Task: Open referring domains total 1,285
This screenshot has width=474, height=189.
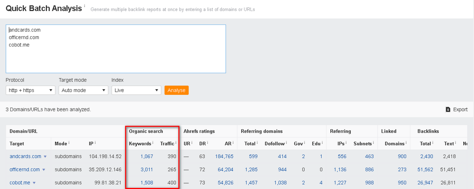Action: point(251,169)
